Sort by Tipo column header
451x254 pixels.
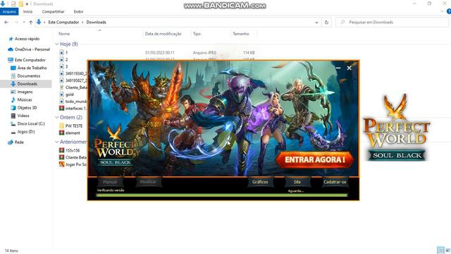coord(197,34)
